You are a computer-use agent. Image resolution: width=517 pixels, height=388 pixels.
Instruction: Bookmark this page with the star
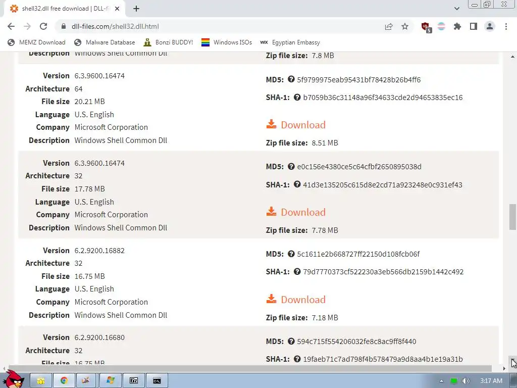(x=405, y=26)
